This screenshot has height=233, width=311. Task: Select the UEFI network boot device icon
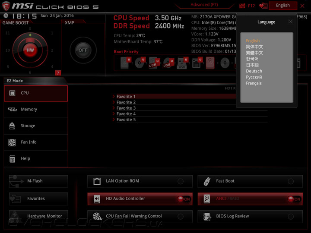[197, 63]
